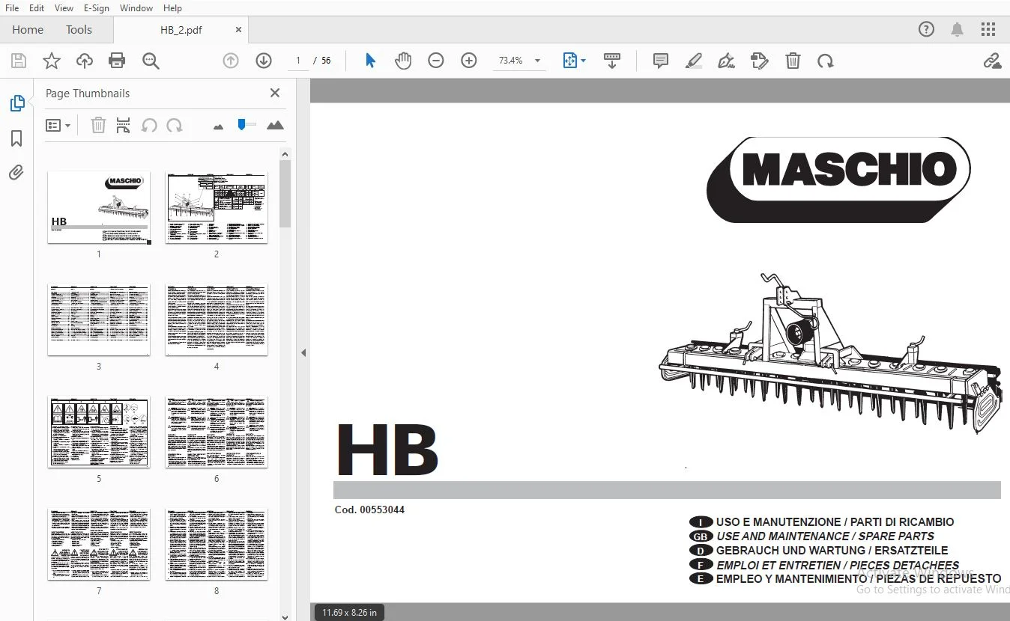Bookmark this file with the star icon

[52, 61]
